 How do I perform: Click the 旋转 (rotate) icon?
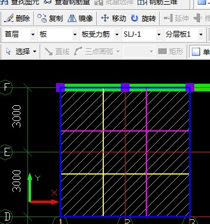pos(135,19)
